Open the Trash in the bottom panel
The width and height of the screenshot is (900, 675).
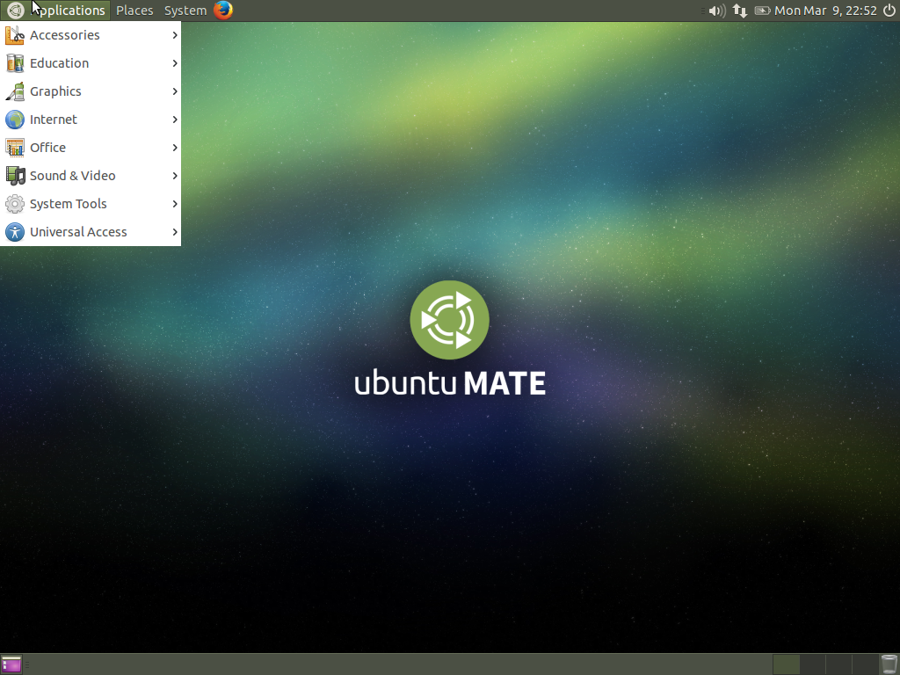(x=889, y=664)
